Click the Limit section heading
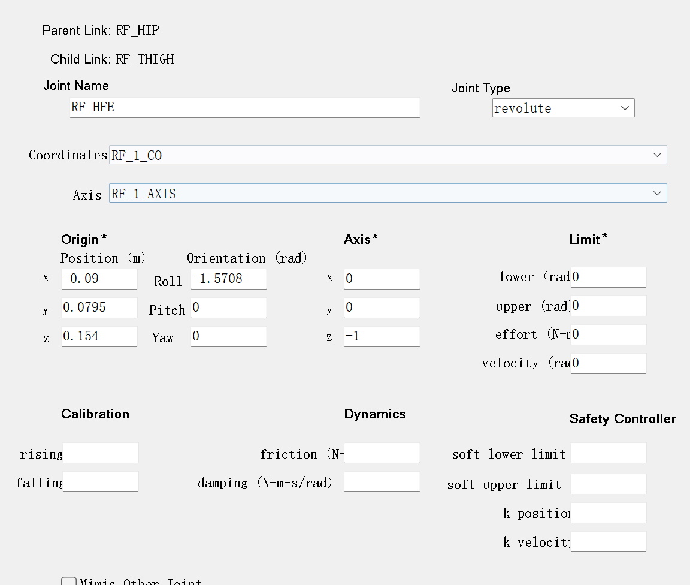 588,239
